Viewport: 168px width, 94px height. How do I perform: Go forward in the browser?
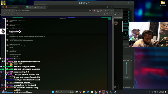(6, 11)
